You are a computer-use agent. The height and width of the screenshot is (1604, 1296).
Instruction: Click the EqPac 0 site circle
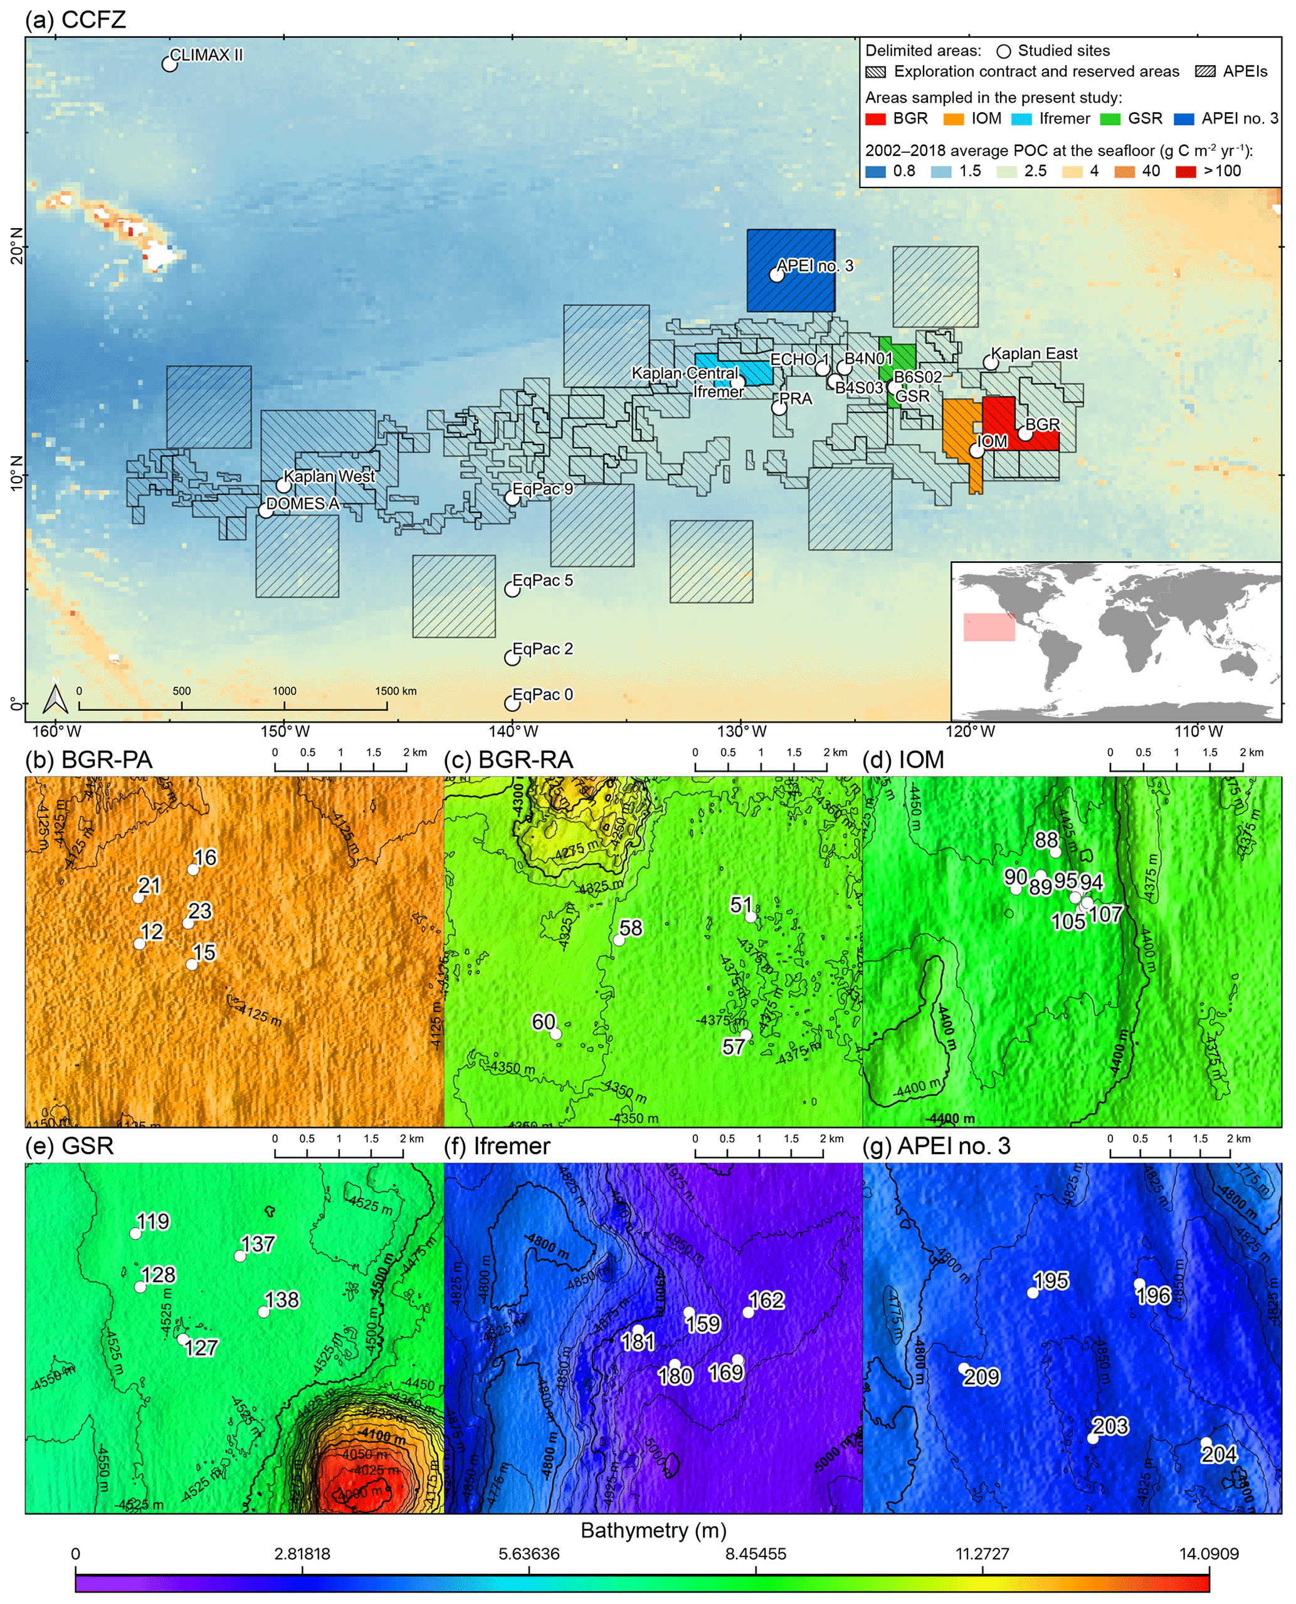[x=512, y=703]
